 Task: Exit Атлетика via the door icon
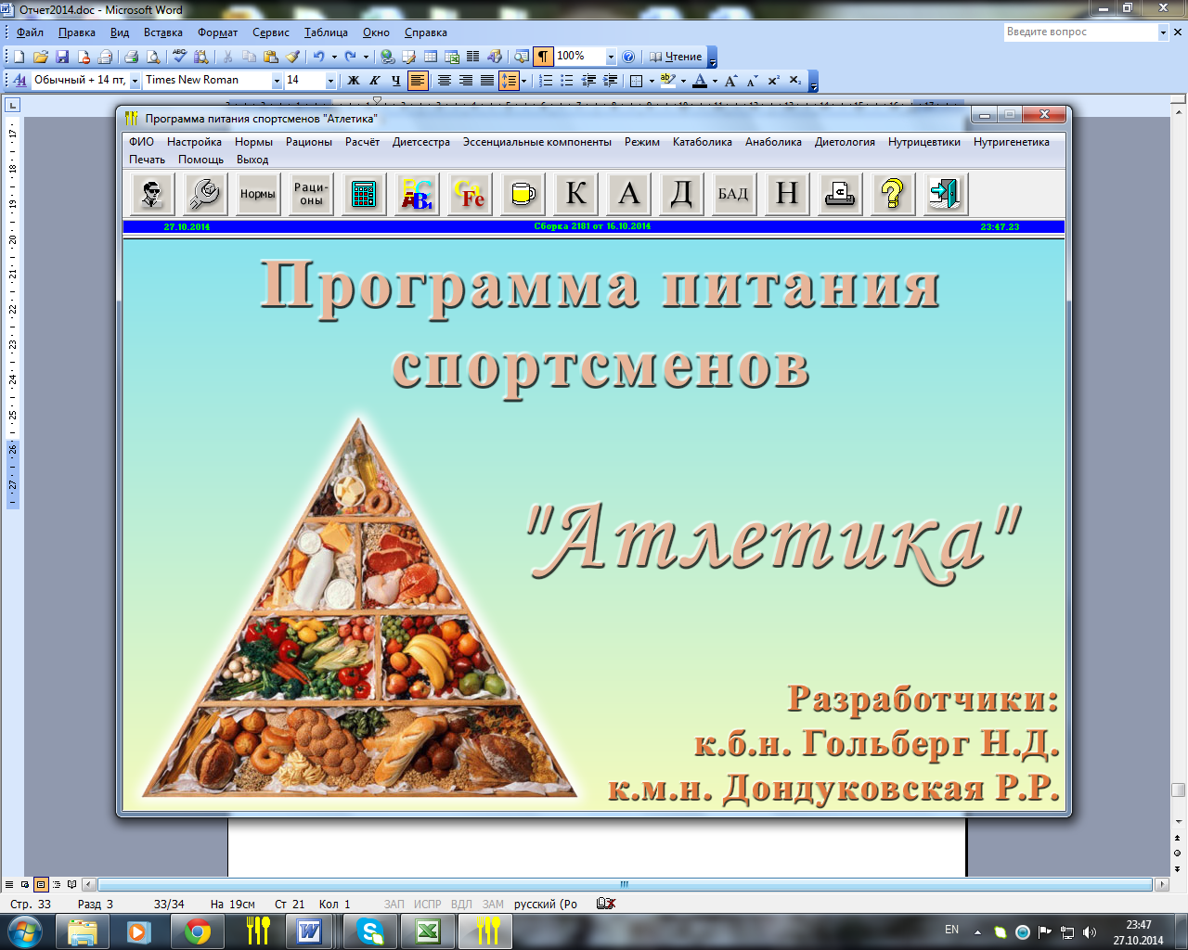click(946, 194)
